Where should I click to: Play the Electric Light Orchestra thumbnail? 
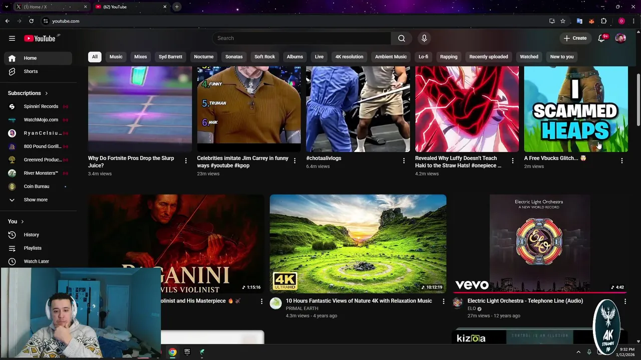click(x=539, y=243)
